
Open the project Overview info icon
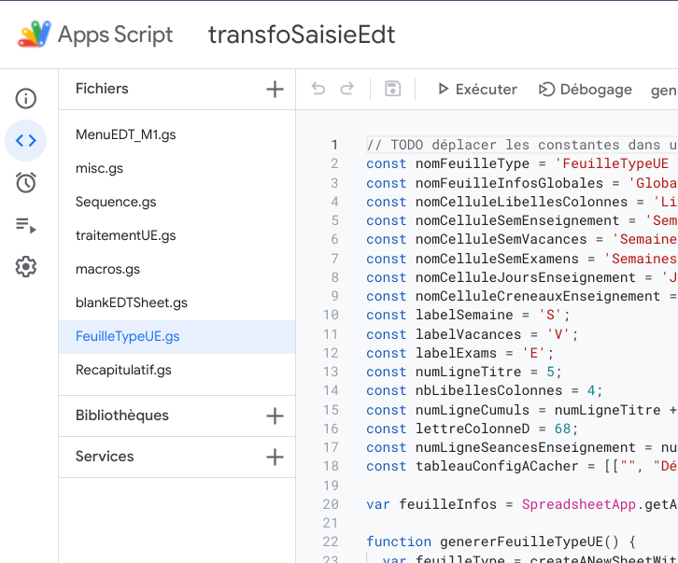(x=26, y=98)
